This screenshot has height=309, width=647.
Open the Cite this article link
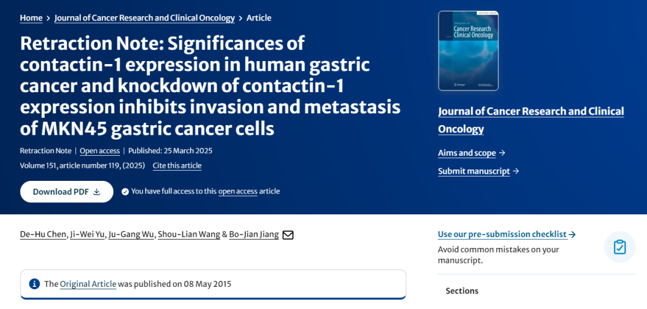coord(177,166)
